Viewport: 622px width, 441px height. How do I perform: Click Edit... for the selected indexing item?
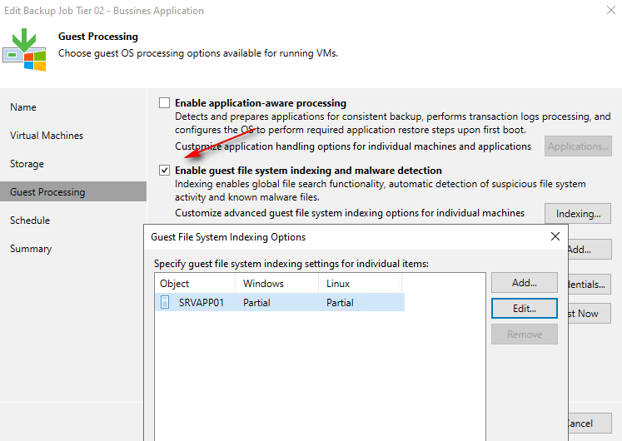524,308
